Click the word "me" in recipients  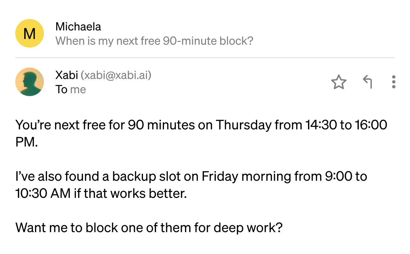78,90
